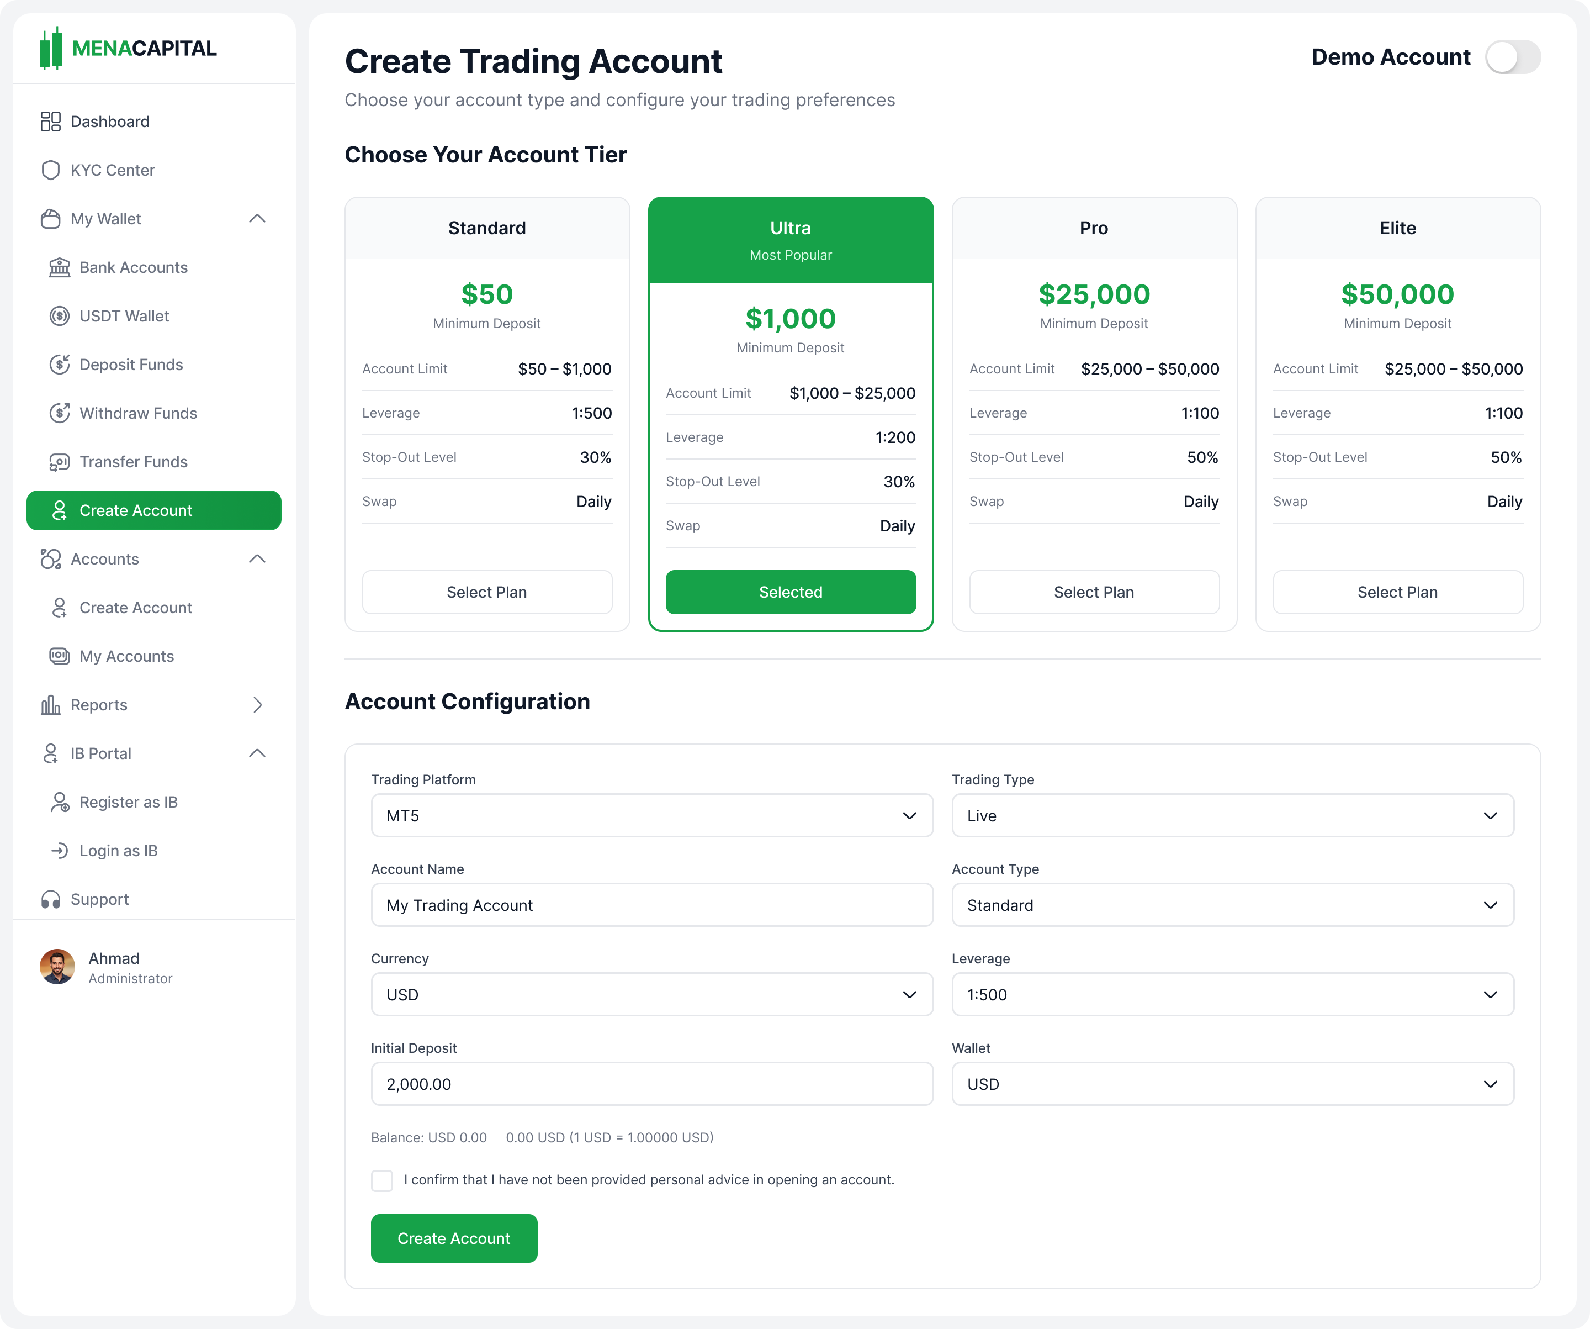Go to Dashboard in sidebar
This screenshot has width=1590, height=1329.
point(153,122)
